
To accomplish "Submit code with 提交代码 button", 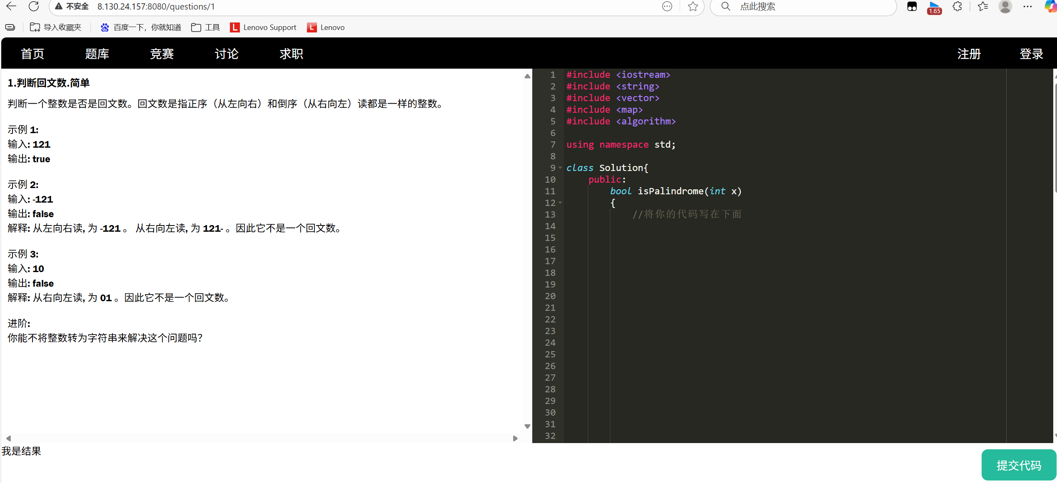I will click(1019, 465).
